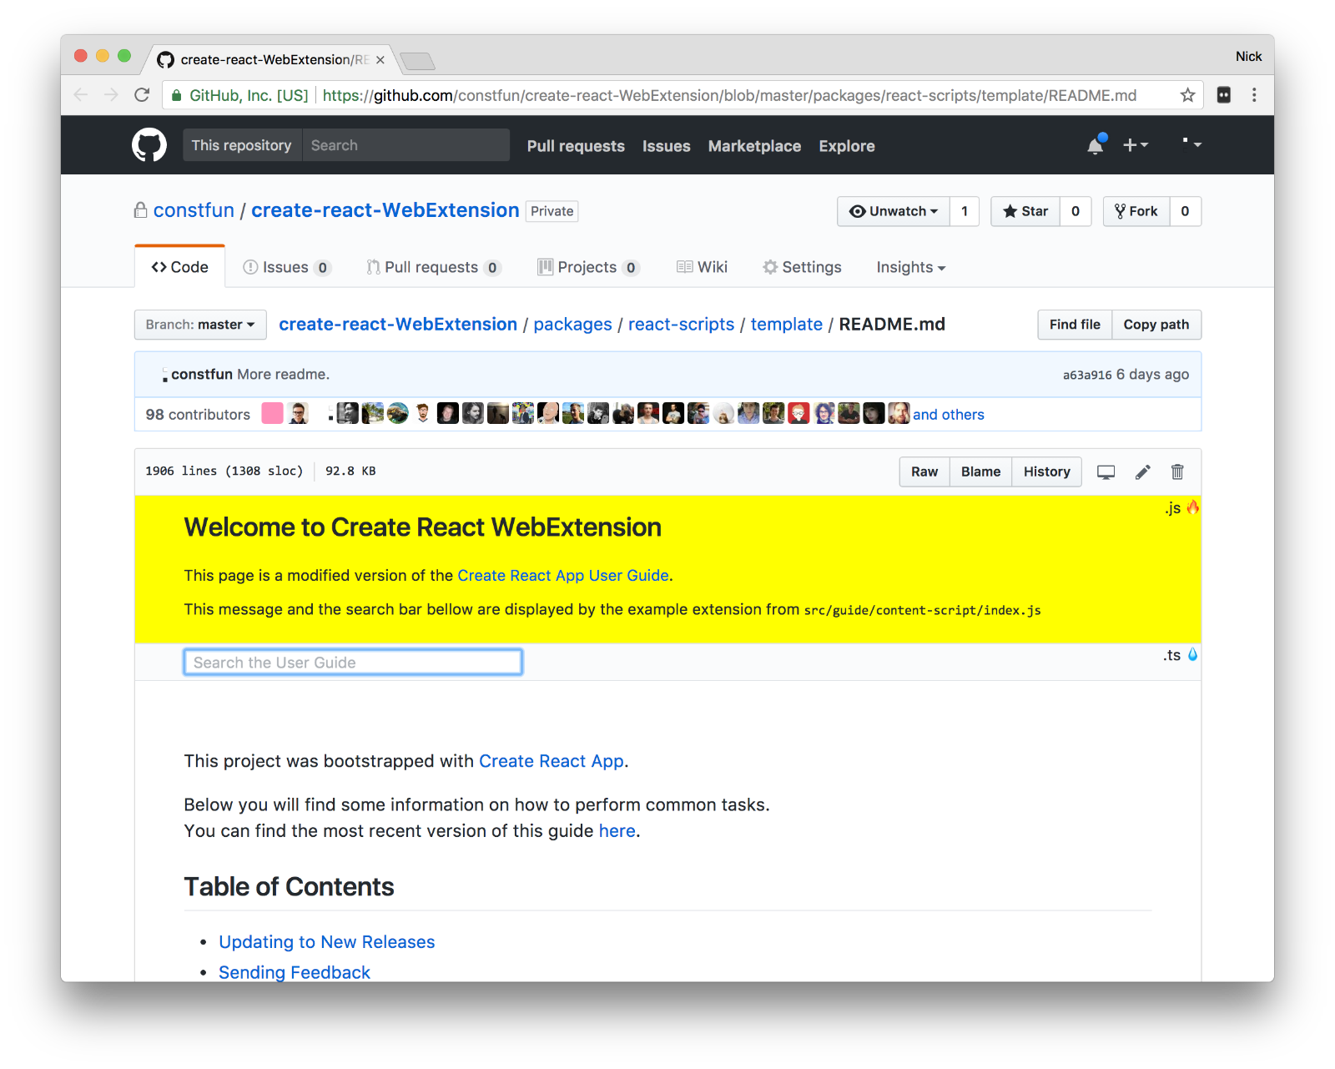Click the secure lock icon in address bar
This screenshot has width=1335, height=1069.
click(176, 96)
